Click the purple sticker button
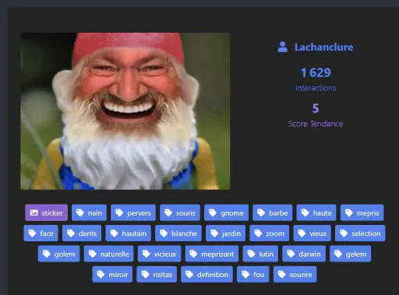This screenshot has height=295, width=399. (x=46, y=212)
